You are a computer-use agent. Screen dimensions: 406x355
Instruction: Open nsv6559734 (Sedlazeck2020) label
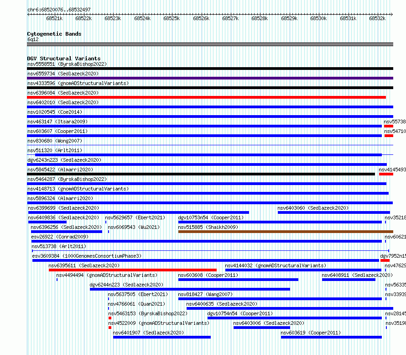pyautogui.click(x=63, y=74)
